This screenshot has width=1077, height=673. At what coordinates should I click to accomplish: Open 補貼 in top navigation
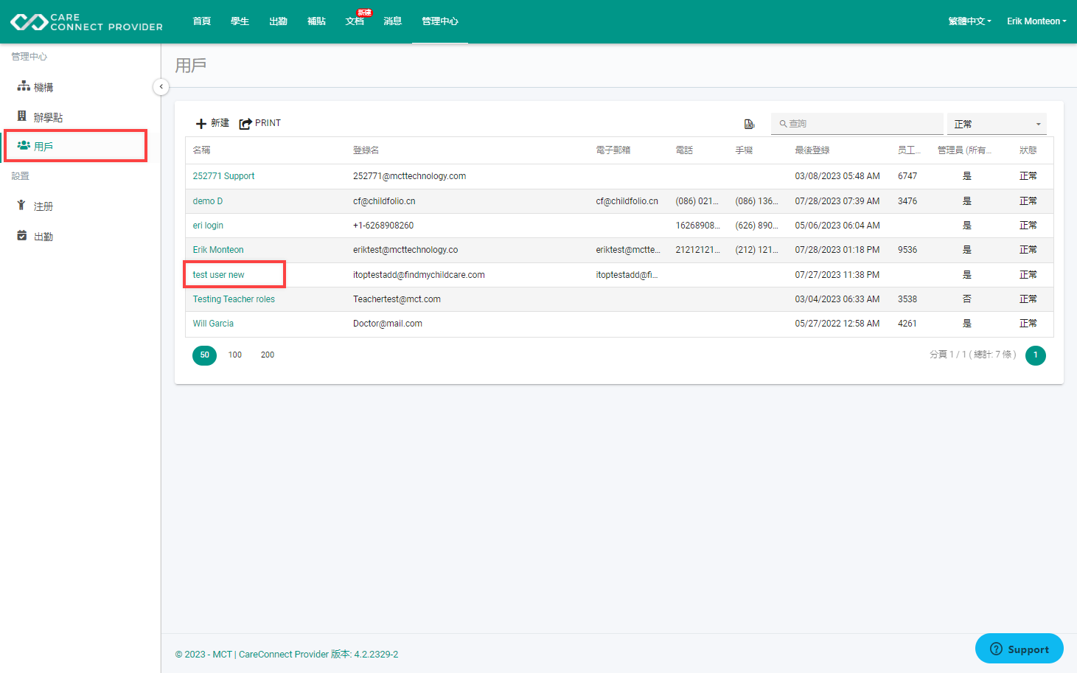[x=316, y=21]
